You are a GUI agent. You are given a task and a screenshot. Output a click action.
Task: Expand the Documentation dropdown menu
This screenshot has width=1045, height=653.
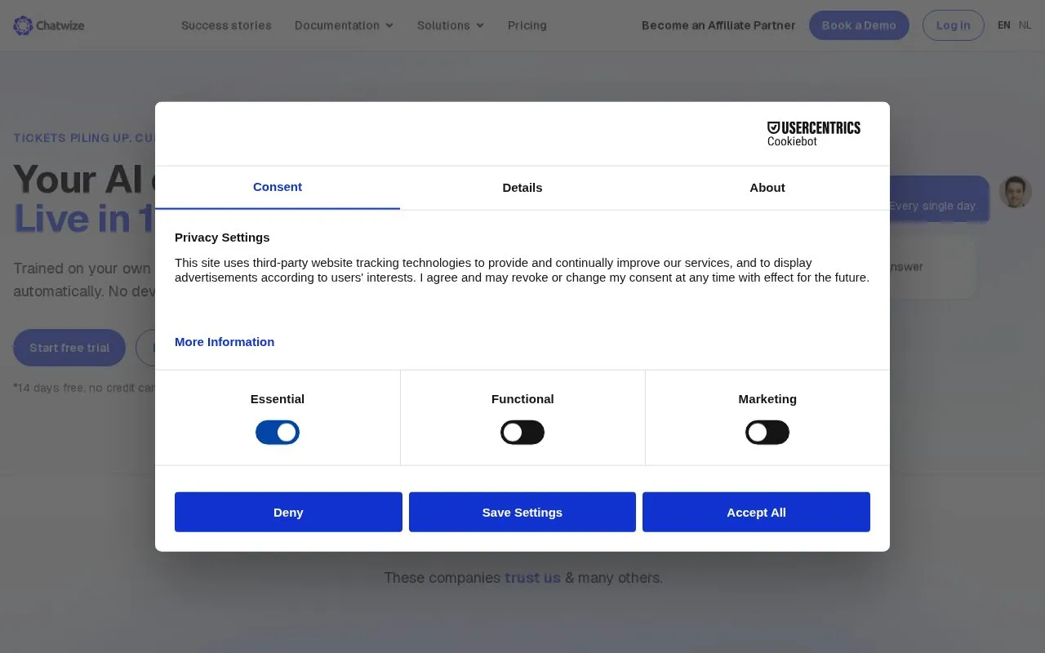[344, 25]
